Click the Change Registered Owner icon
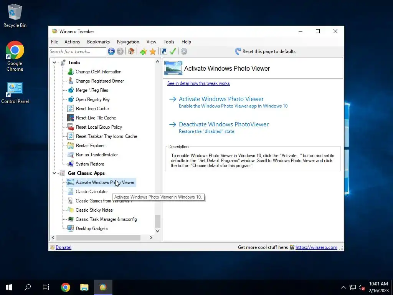Screen dimensions: 393x295 [x=71, y=81]
